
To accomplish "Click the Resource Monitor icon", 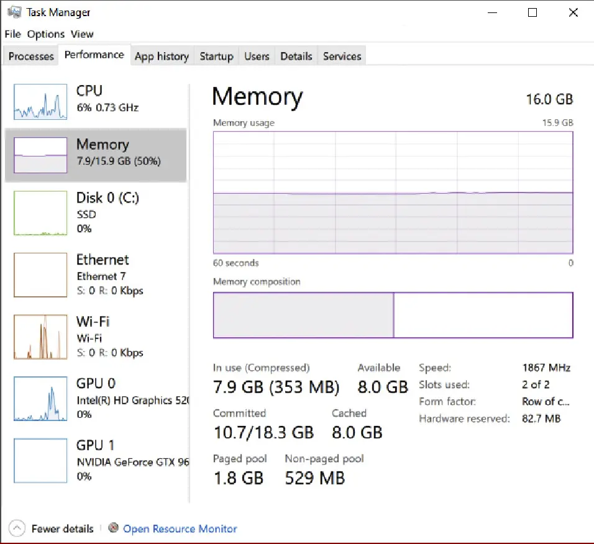I will 113,528.
